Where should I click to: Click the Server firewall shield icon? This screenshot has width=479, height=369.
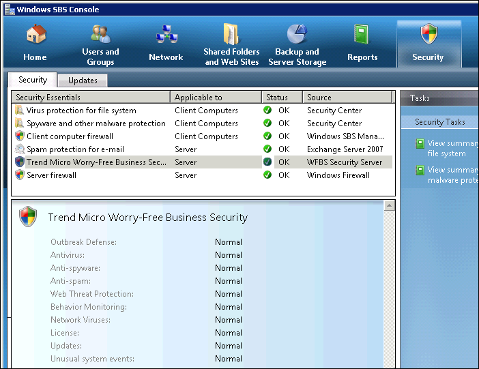point(20,175)
